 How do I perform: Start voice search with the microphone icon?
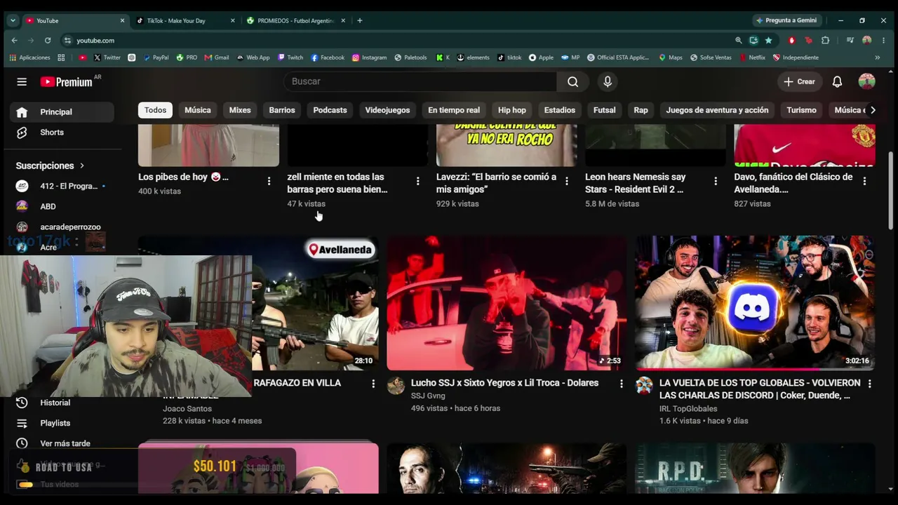point(608,82)
